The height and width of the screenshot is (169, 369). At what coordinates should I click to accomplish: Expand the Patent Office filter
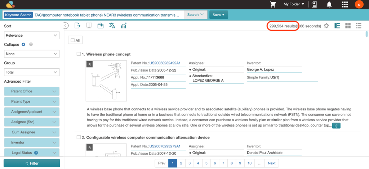pos(32,91)
